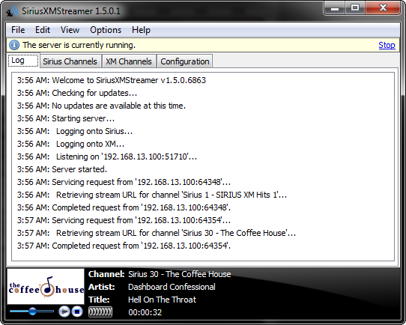The height and width of the screenshot is (325, 406).
Task: Switch to the Sirius Channels tab
Action: (70, 61)
